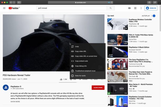Open Xbox Series X World Premiere title
Viewport: 161px width, 107px height.
coord(141,85)
